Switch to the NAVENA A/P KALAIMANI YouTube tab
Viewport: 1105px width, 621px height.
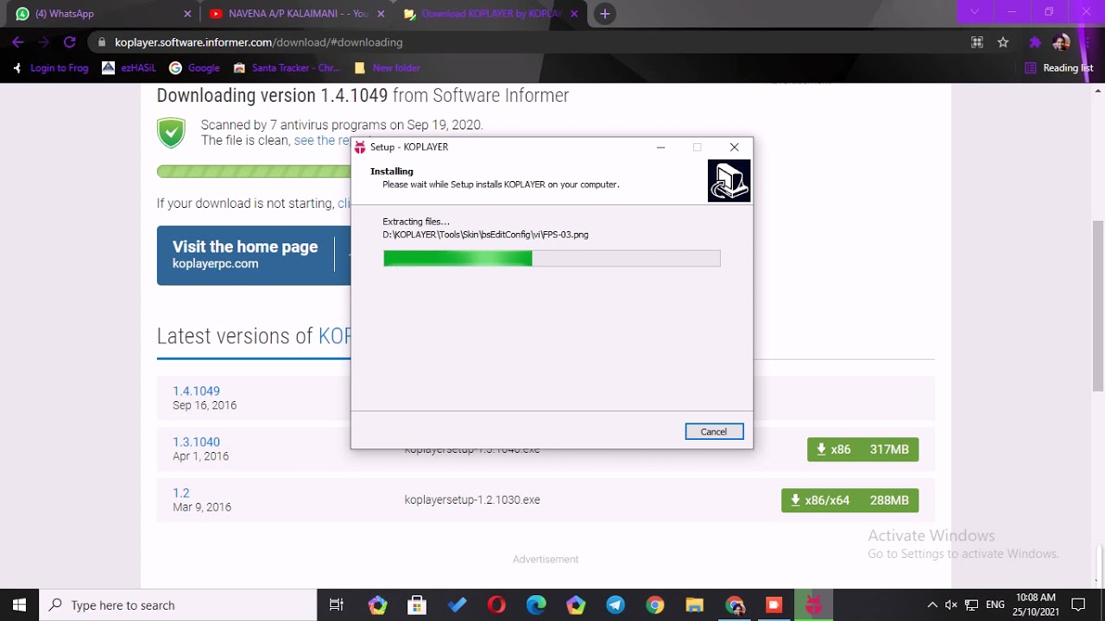(x=298, y=14)
